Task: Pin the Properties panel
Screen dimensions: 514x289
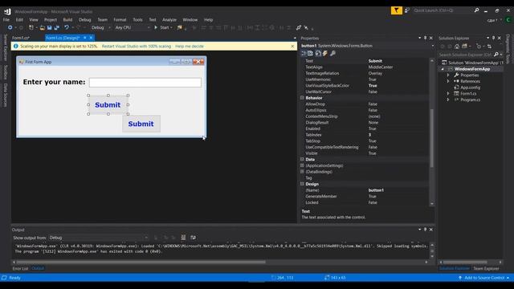Action: point(425,39)
